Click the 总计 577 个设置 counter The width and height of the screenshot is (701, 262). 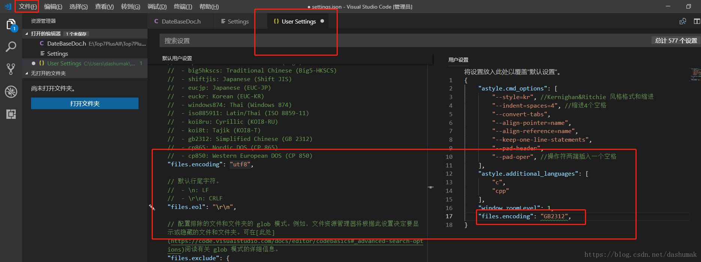pyautogui.click(x=676, y=41)
